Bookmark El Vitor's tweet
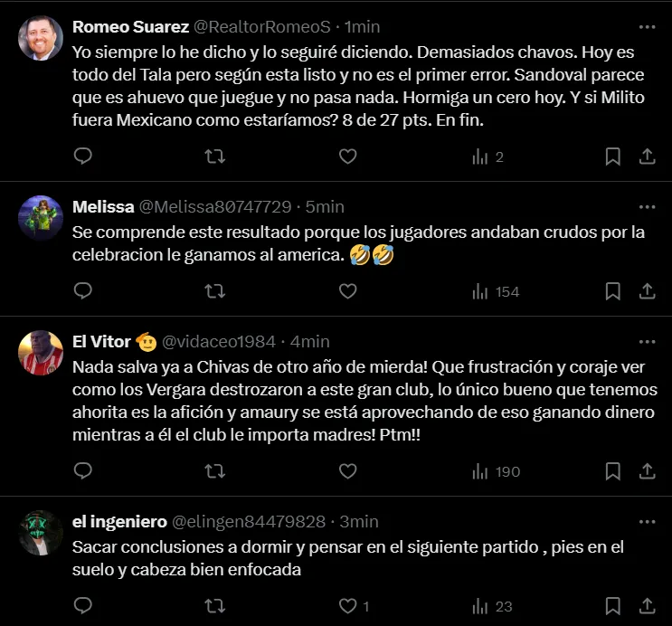 point(612,471)
